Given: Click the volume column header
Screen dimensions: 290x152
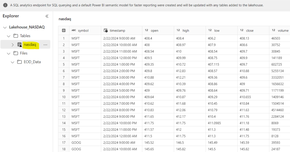Looking at the screenshot, I should [x=280, y=31].
